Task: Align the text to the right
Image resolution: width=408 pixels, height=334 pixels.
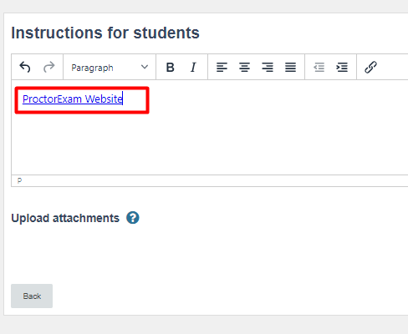Action: pos(268,67)
